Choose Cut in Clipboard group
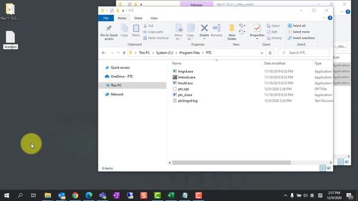The width and height of the screenshot is (358, 201). tap(148, 26)
